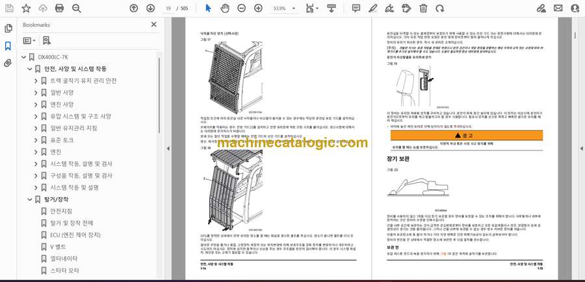Click the page number input field

[169, 8]
